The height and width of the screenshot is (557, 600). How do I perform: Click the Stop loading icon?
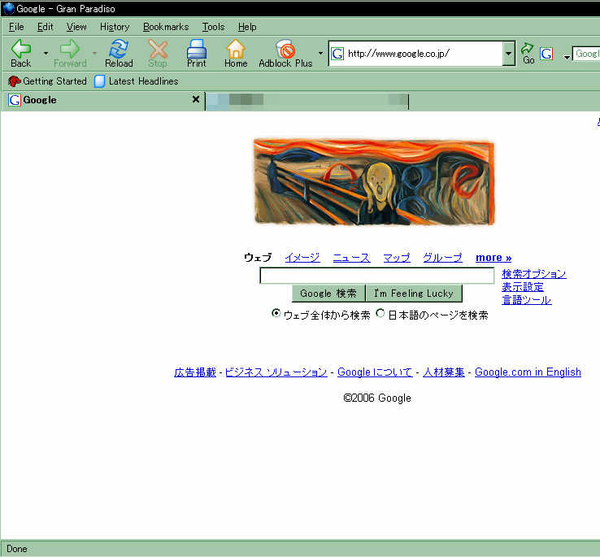click(158, 49)
